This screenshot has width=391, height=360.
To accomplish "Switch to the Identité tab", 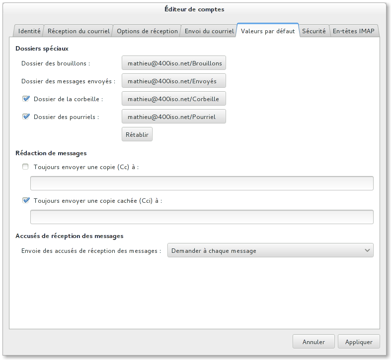I will 29,31.
